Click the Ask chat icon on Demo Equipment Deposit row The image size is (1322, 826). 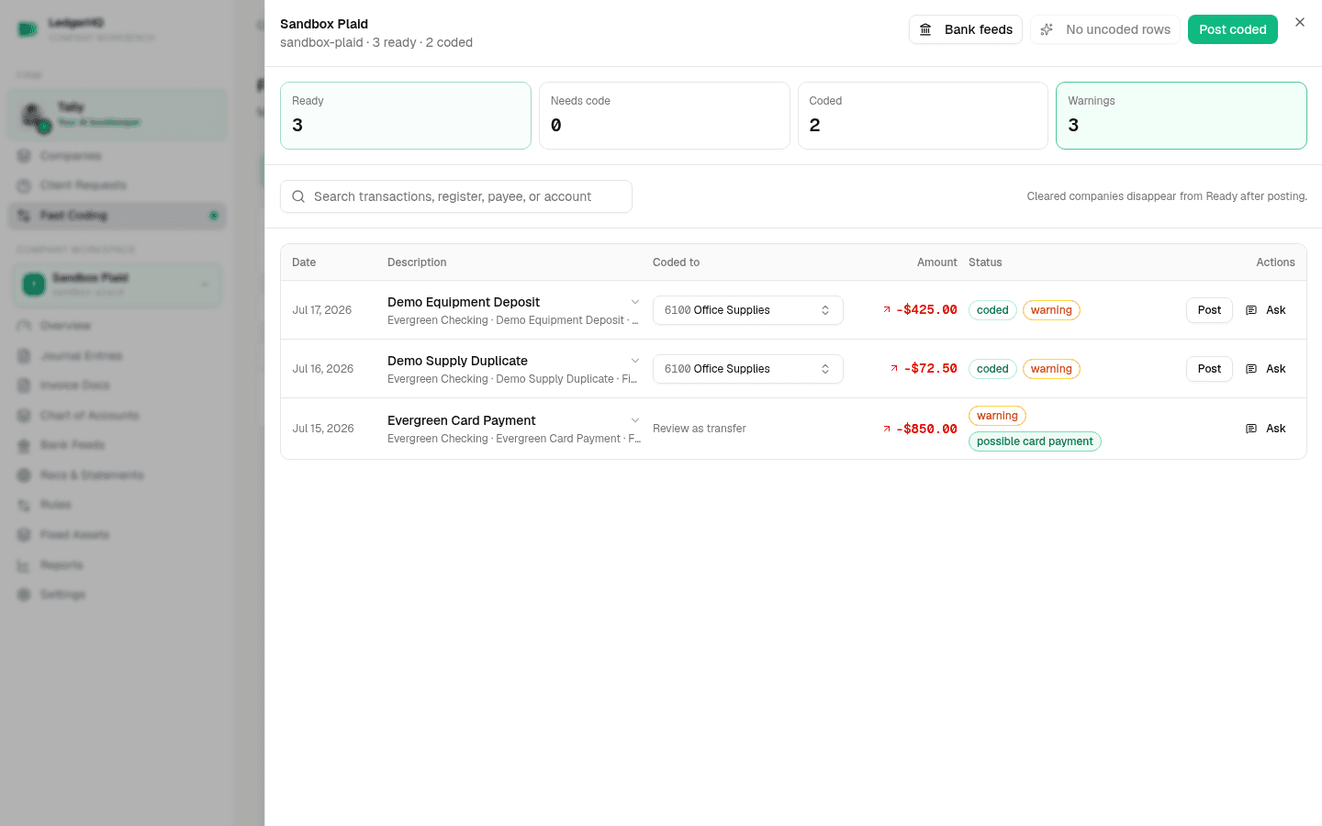1251,310
